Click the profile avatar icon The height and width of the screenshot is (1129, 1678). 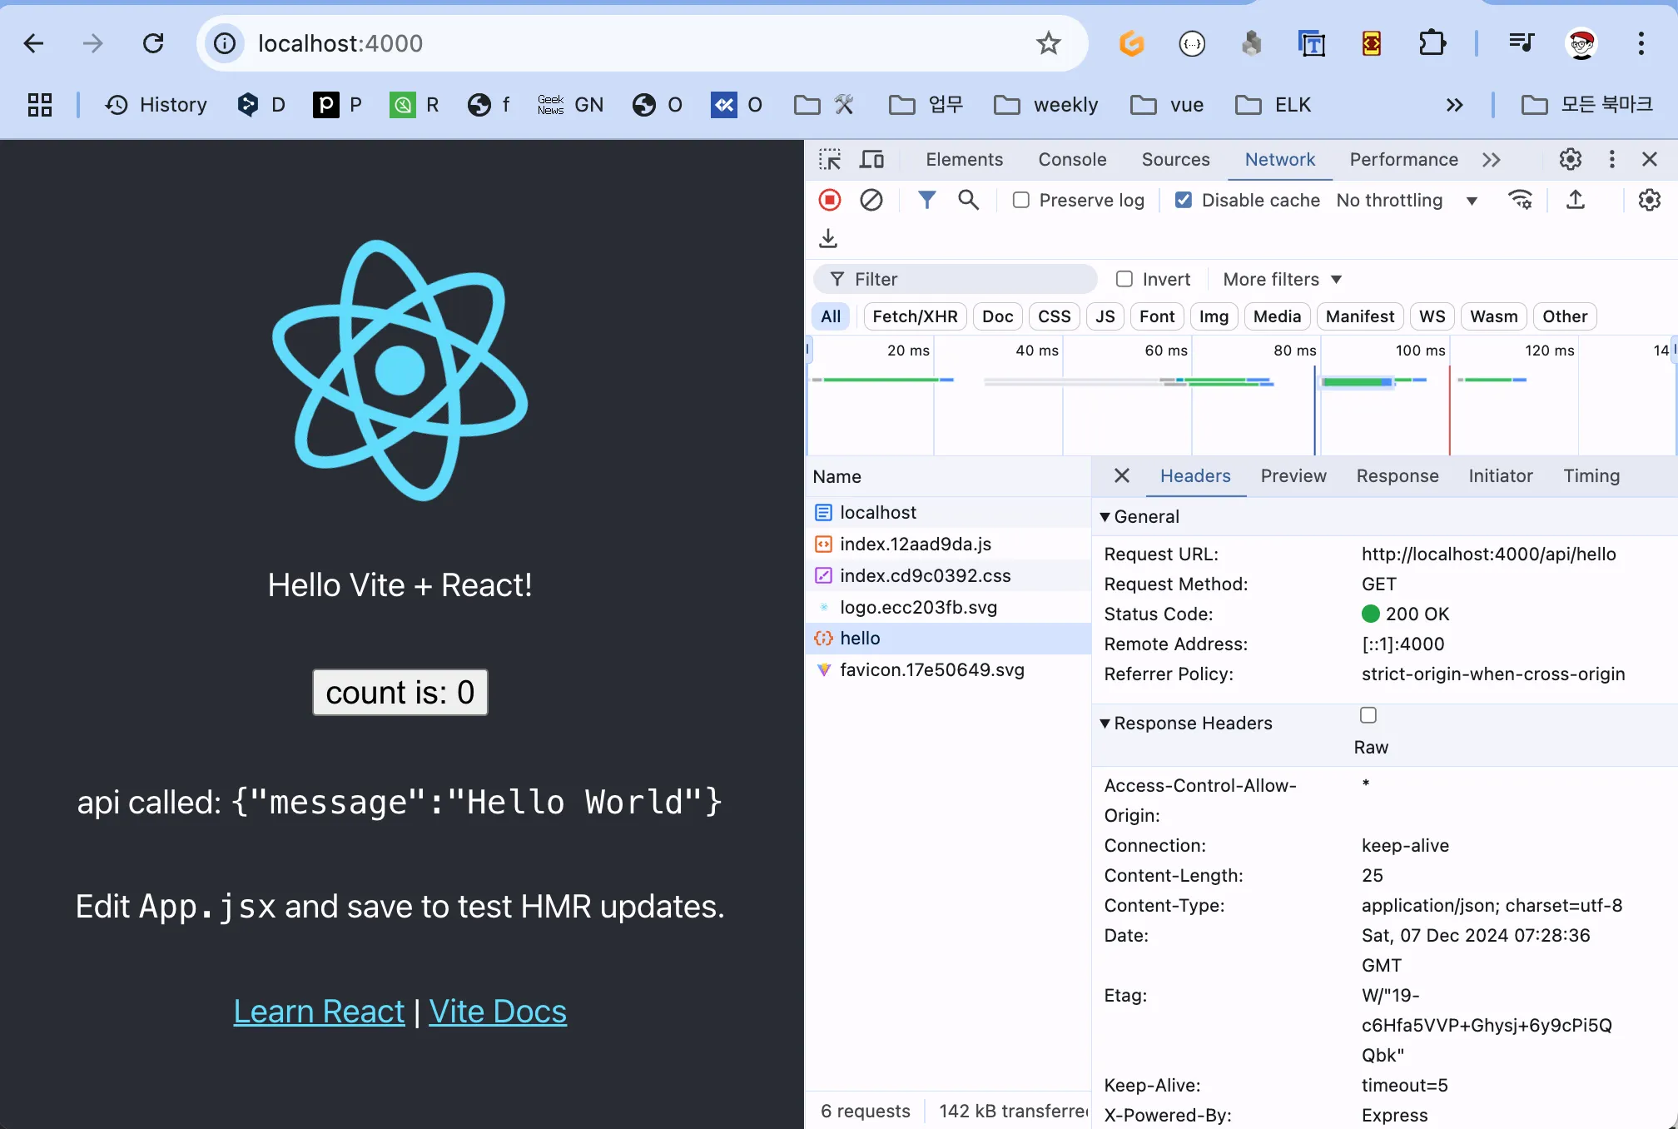point(1581,43)
